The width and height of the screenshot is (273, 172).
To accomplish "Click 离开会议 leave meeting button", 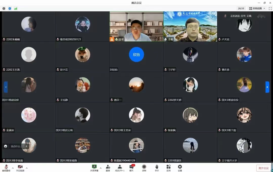I will pyautogui.click(x=263, y=168).
